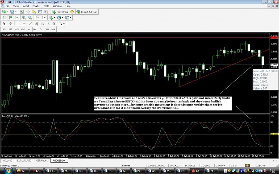
Task: Expand the Periods dropdown arrow
Action: [x=62, y=18]
